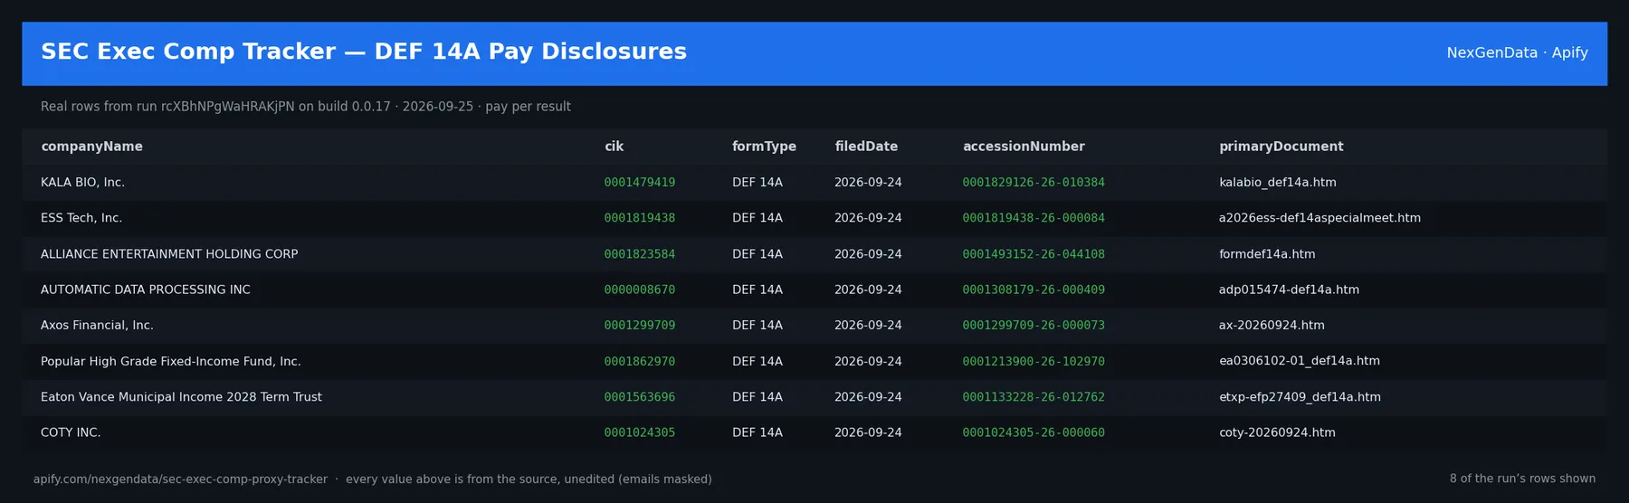Viewport: 1629px width, 503px height.
Task: Click coty-20260924.htm document name
Action: coord(1277,432)
